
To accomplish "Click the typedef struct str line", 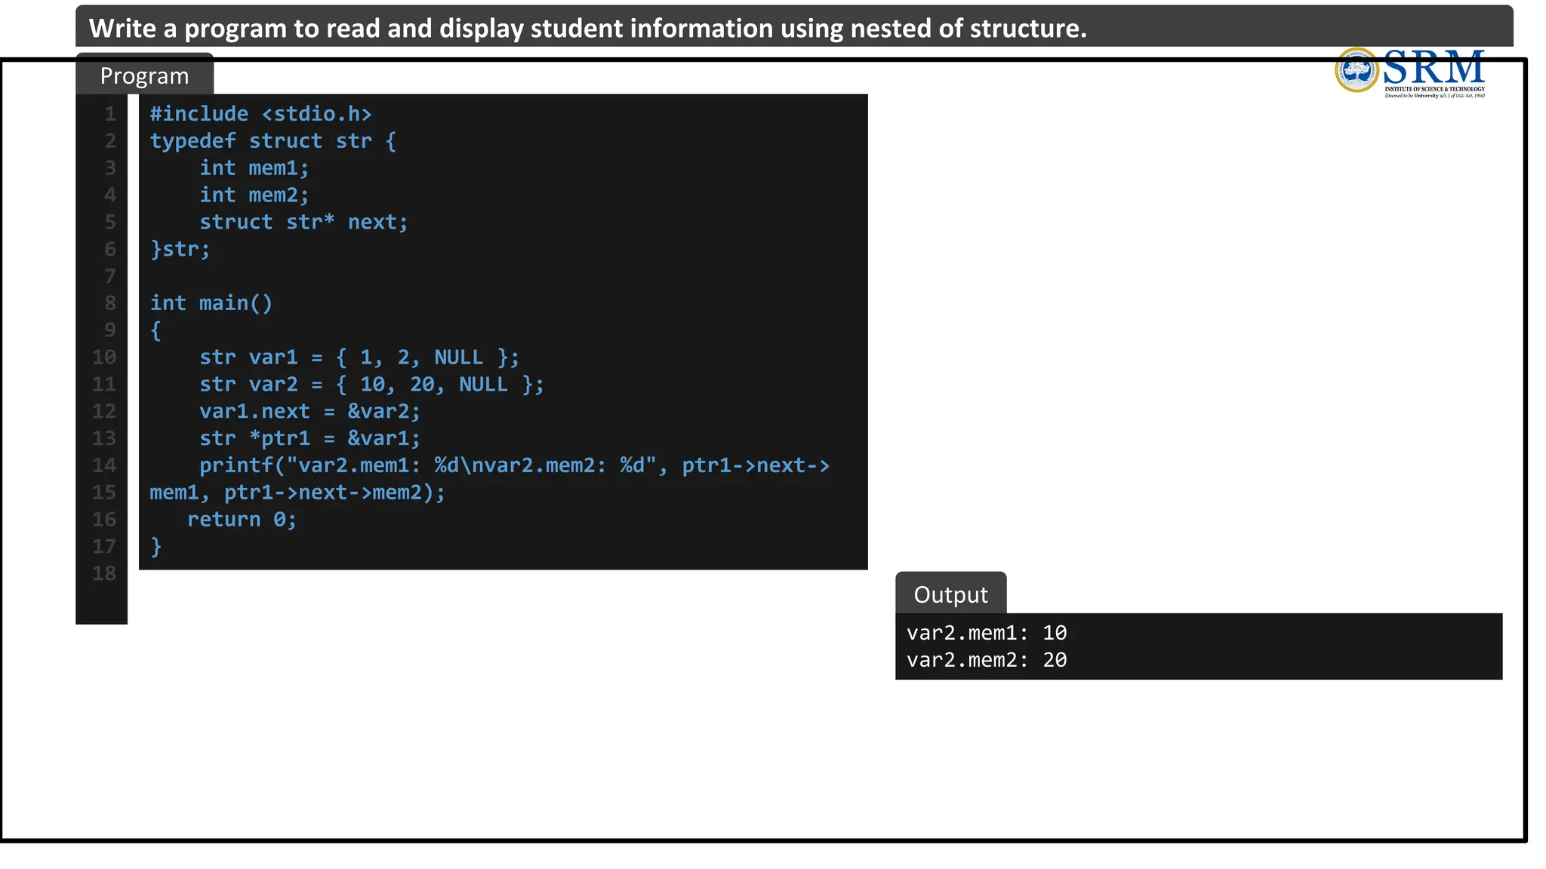I will (x=273, y=141).
